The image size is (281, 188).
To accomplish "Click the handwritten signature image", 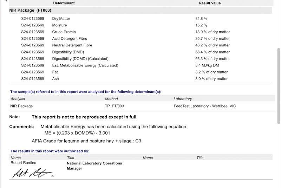I will 33,173.
